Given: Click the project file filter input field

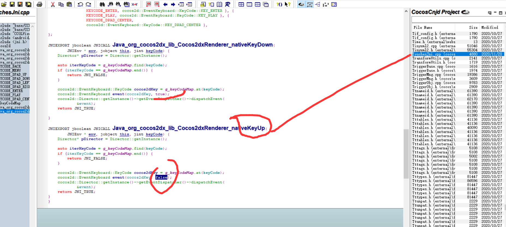Looking at the screenshot, I should pyautogui.click(x=458, y=19).
